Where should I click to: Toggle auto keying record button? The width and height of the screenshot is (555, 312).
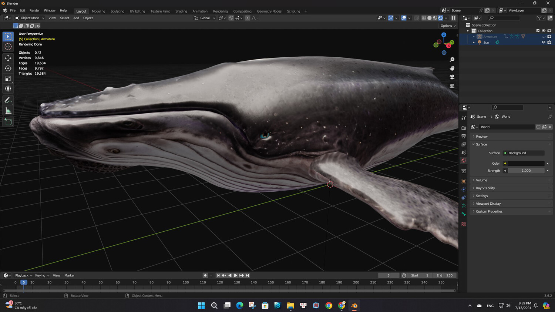pyautogui.click(x=205, y=275)
